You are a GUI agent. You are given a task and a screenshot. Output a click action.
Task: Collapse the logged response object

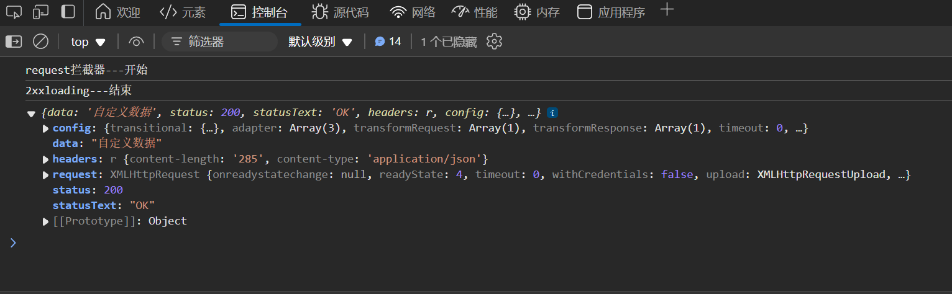point(31,114)
